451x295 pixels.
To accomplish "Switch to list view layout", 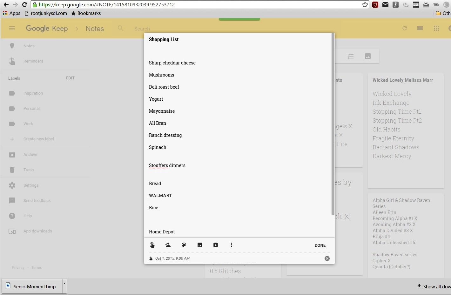I will pos(420,28).
